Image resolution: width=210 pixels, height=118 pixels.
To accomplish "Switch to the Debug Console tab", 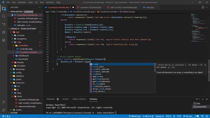I will [79, 99].
